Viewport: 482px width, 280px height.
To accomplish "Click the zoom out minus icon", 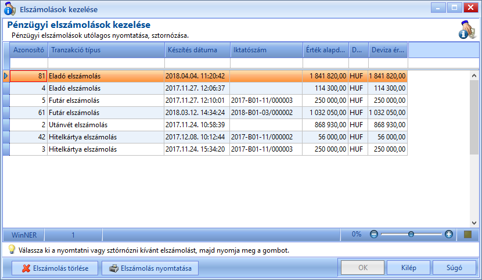I will click(x=374, y=235).
